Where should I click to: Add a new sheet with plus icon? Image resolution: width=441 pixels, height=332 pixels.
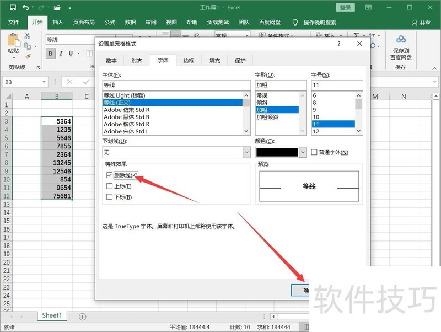(82, 317)
